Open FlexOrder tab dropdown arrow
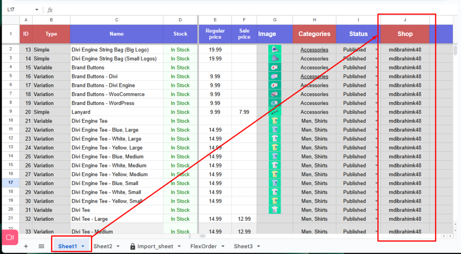 coord(223,246)
